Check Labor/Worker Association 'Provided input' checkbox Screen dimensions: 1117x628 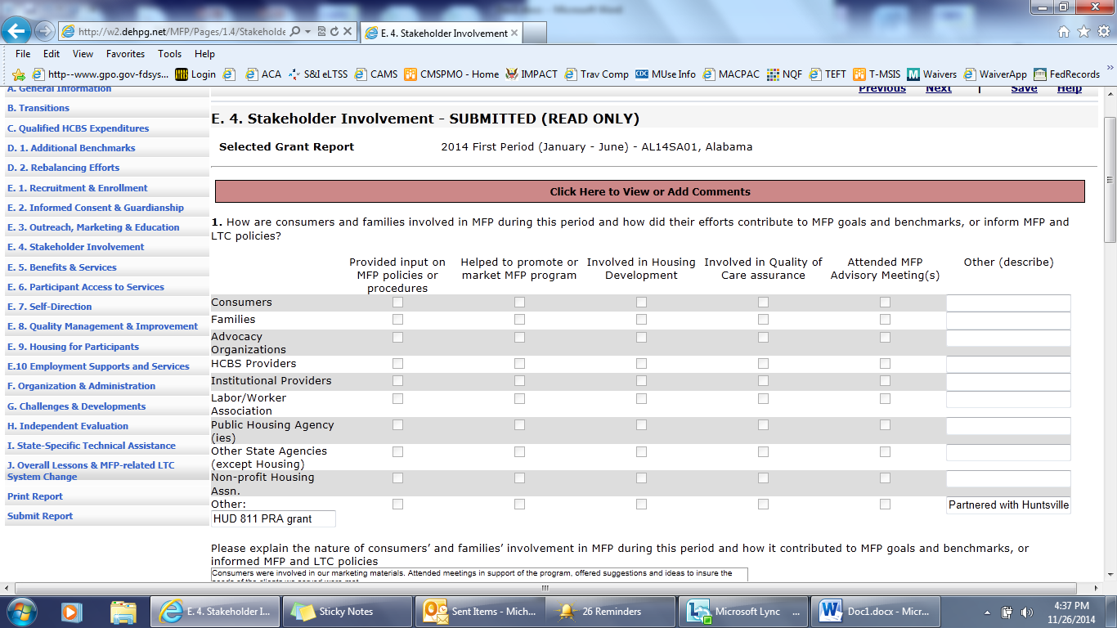pyautogui.click(x=397, y=398)
